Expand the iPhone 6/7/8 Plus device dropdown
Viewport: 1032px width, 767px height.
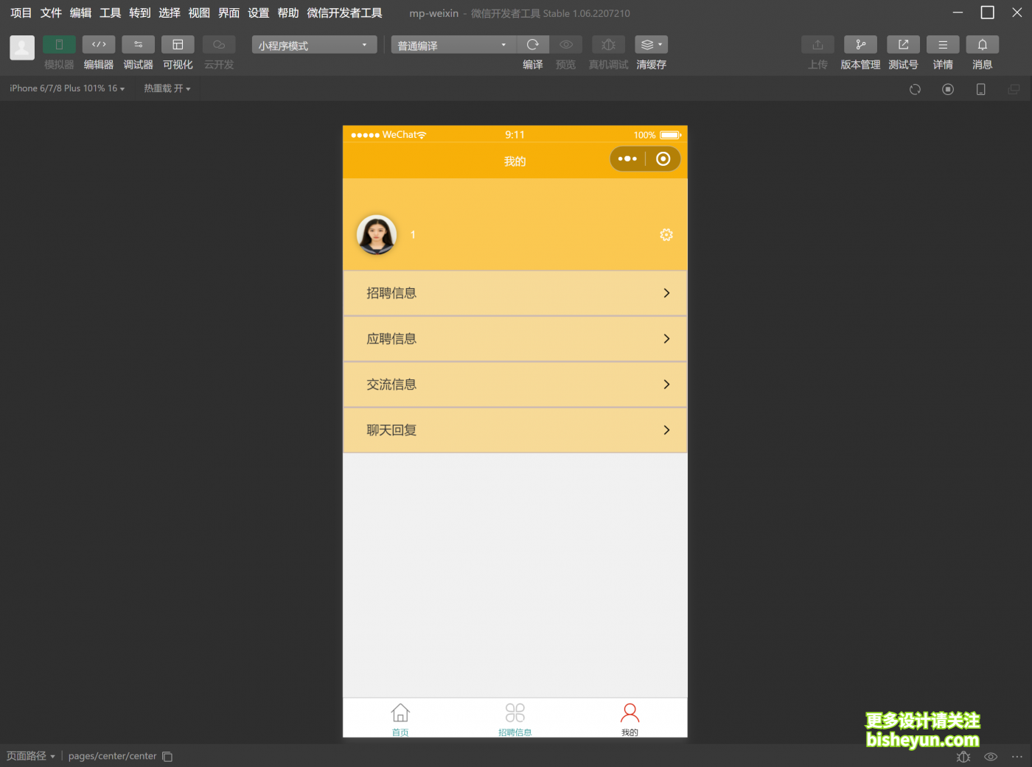pos(67,88)
